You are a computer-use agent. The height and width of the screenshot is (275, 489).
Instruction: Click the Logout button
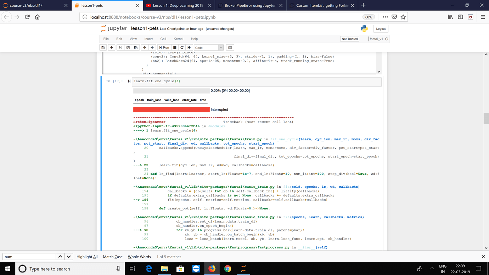coord(381,28)
